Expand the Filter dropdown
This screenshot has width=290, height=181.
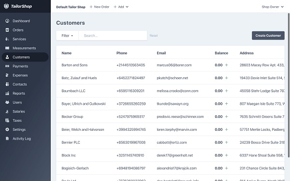67,36
